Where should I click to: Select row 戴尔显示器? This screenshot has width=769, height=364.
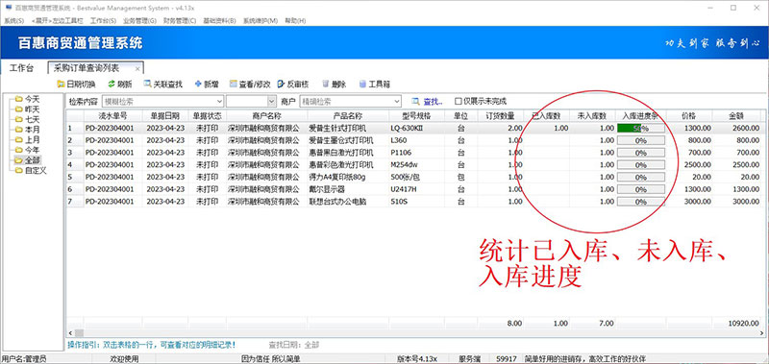pos(413,189)
